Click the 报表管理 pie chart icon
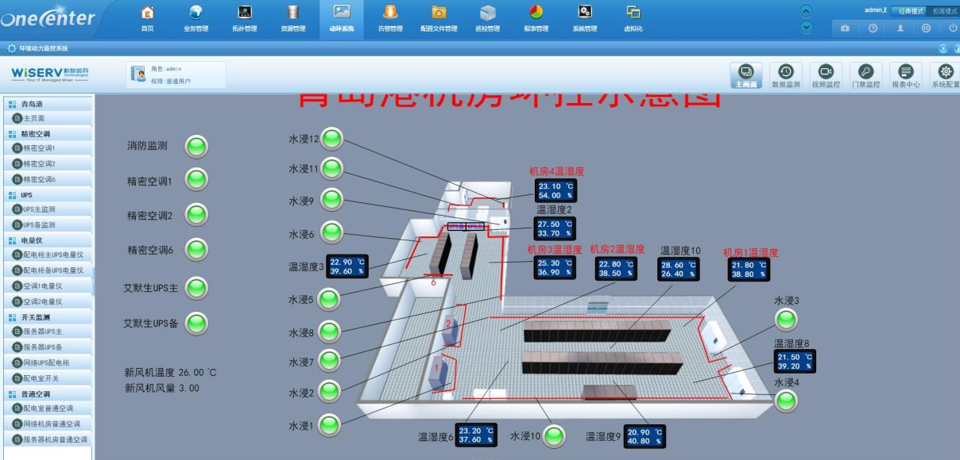Screen dimensions: 960x460 [536, 12]
